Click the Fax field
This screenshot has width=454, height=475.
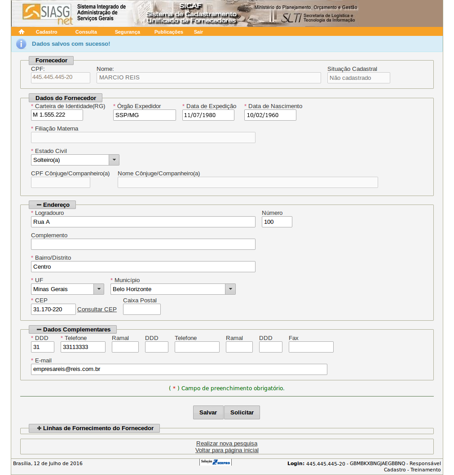[311, 347]
